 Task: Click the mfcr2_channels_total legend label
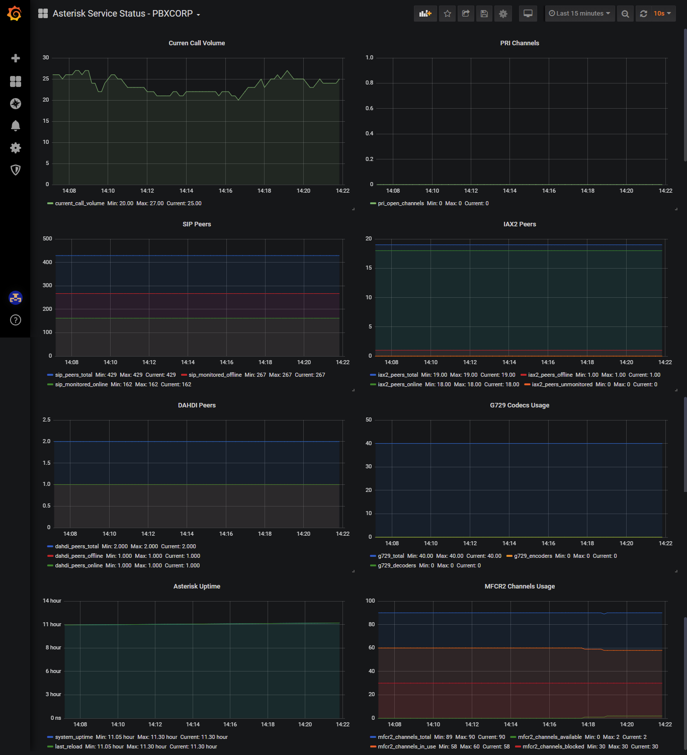pos(404,737)
